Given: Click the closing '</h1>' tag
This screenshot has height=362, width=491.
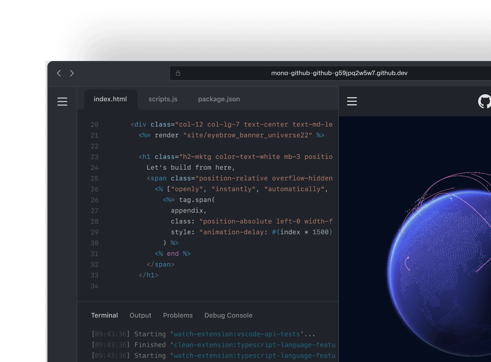Looking at the screenshot, I should pyautogui.click(x=148, y=275).
